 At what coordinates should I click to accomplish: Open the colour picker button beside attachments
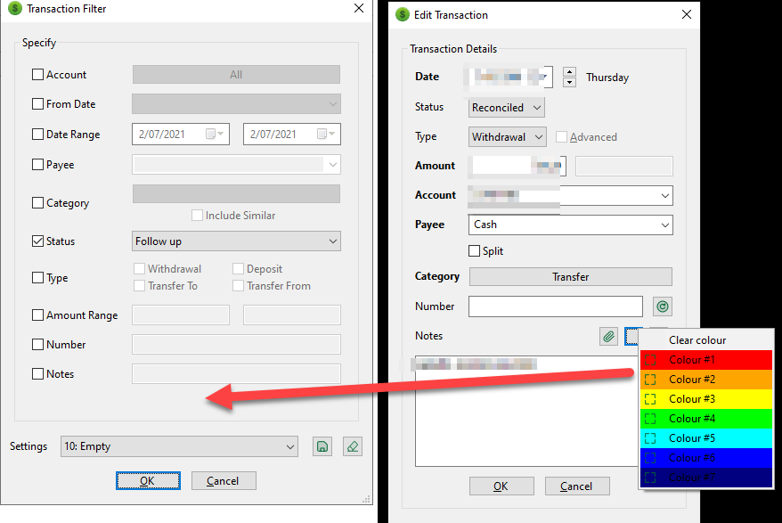pos(631,337)
